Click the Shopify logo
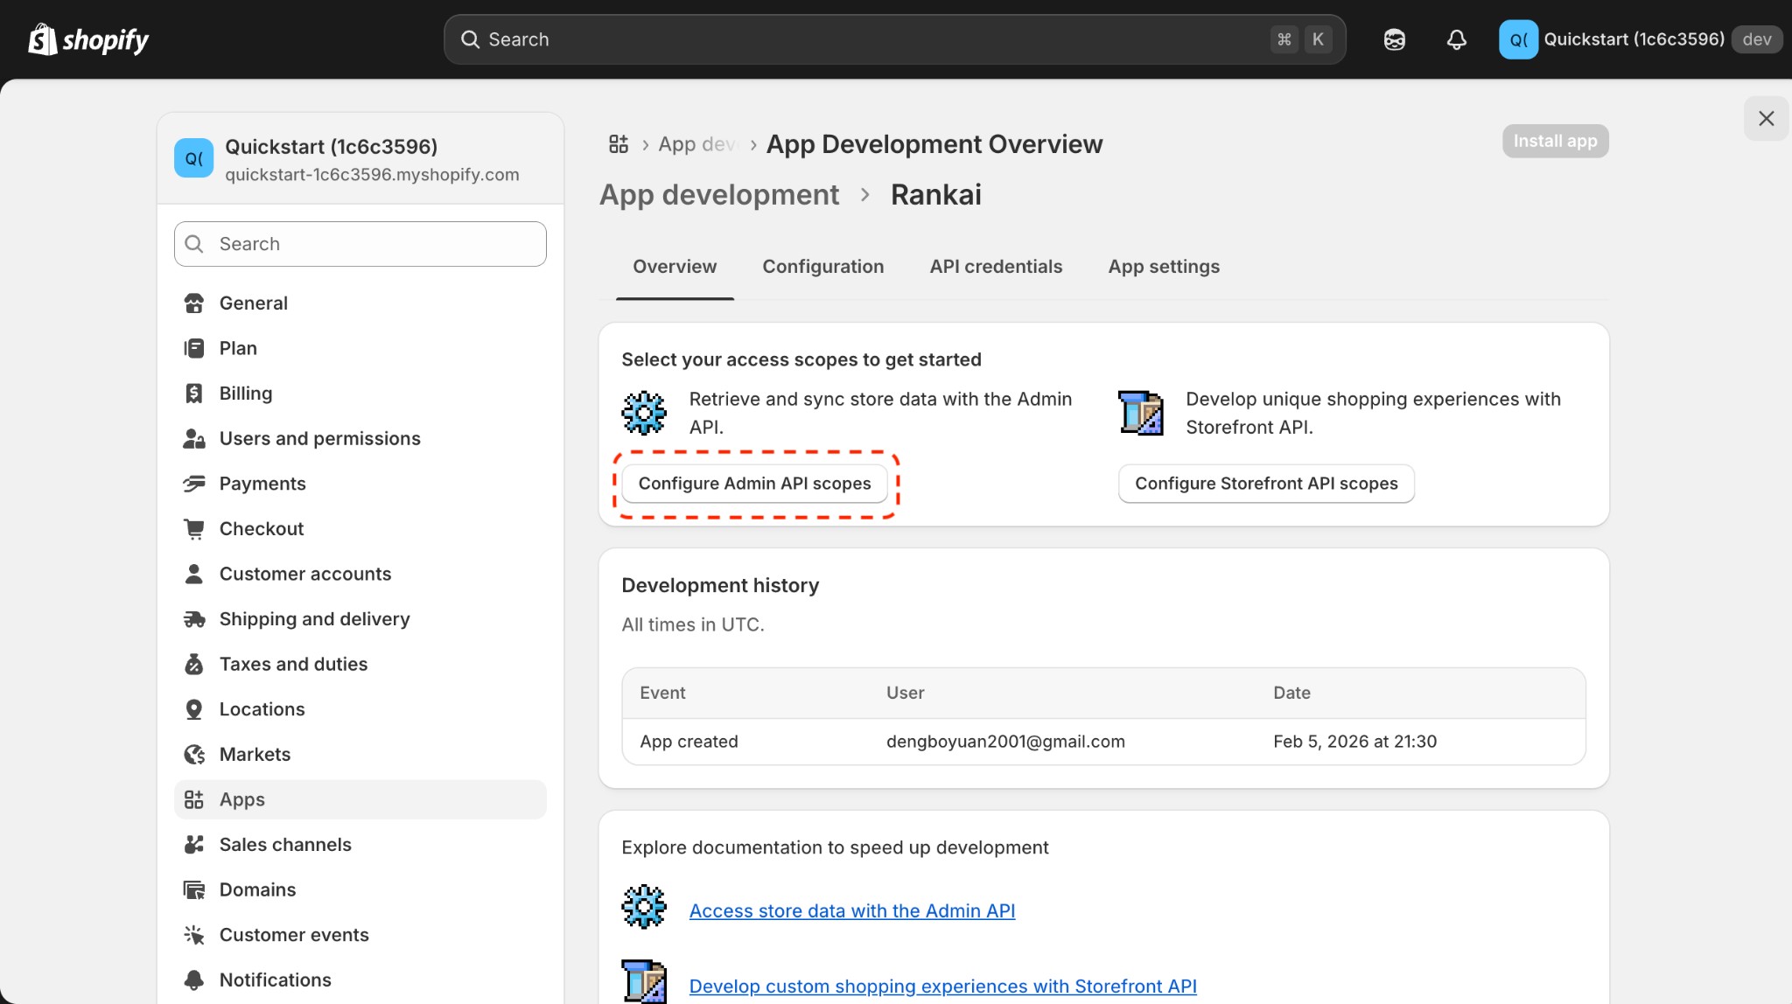1792x1004 pixels. (x=87, y=38)
